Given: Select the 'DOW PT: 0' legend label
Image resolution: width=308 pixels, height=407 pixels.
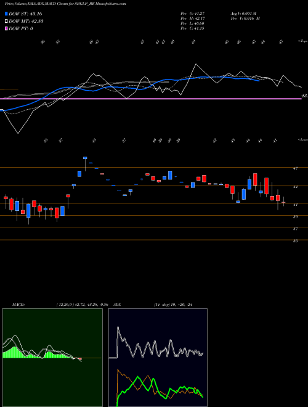Looking at the screenshot, I should (x=21, y=28).
